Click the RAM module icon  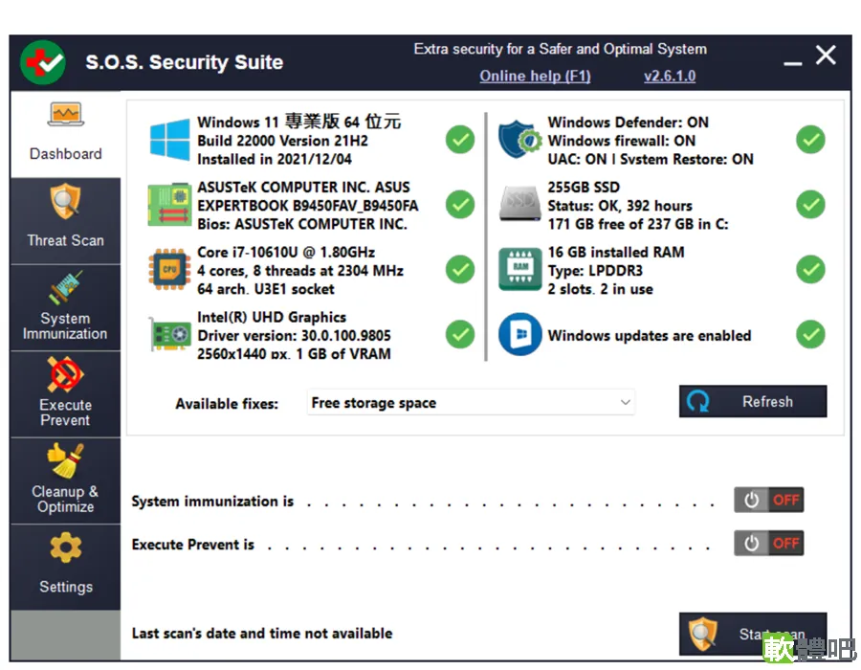pos(520,269)
